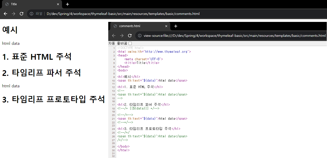Click heading 2. 타임리프 파서 주석
327x158 pixels.
[41, 73]
